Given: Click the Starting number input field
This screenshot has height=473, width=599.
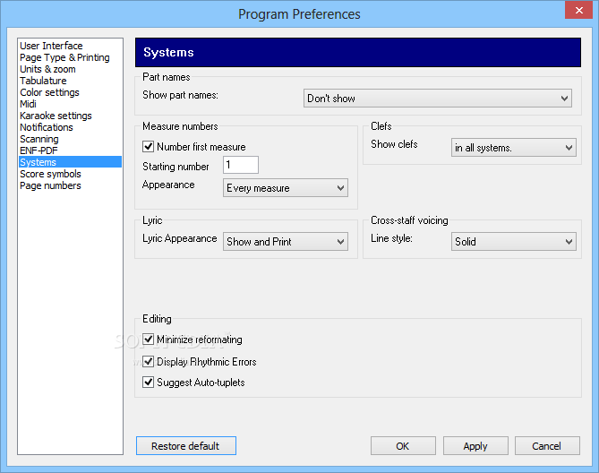Looking at the screenshot, I should pyautogui.click(x=241, y=165).
